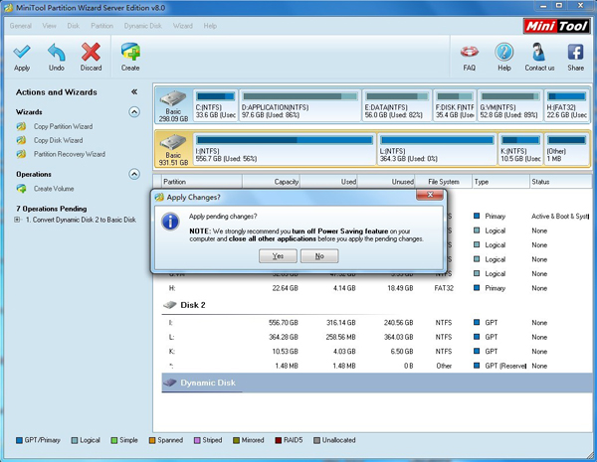The width and height of the screenshot is (597, 462).
Task: Select the 1.48 MB Other partition row
Action: [377, 366]
